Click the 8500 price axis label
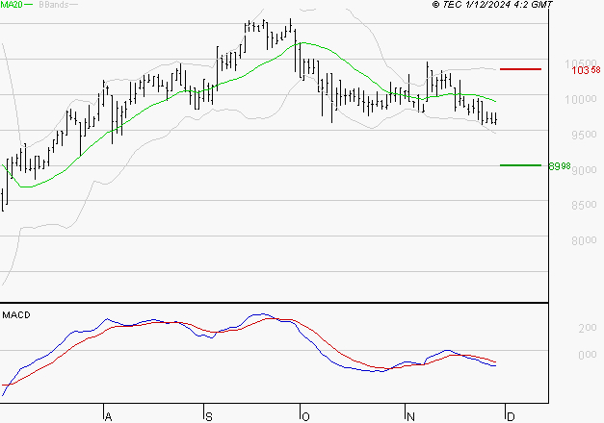This screenshot has height=423, width=604. pos(584,205)
